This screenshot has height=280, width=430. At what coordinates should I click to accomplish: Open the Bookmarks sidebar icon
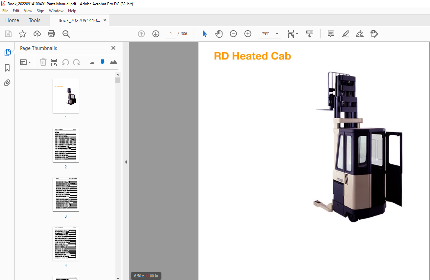7,68
